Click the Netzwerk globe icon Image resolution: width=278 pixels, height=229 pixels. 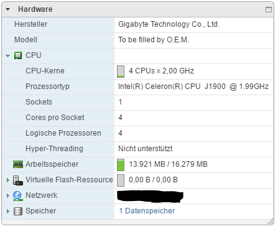click(18, 196)
